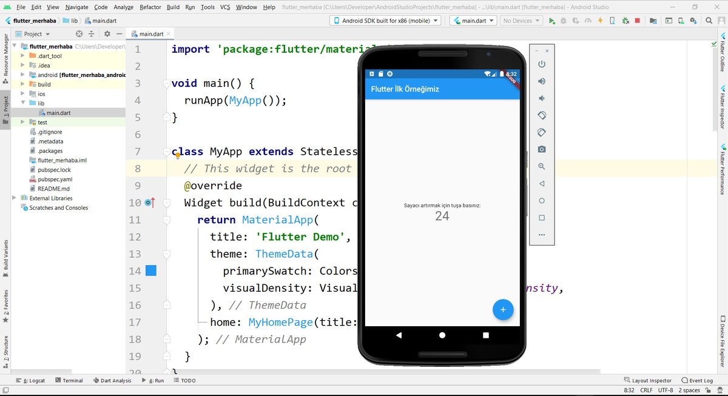Open the SDK Manager icon

tap(694, 21)
